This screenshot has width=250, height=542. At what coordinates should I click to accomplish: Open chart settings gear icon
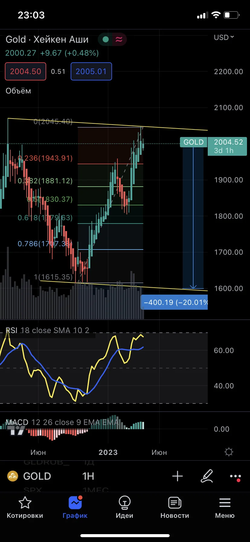coord(229,452)
